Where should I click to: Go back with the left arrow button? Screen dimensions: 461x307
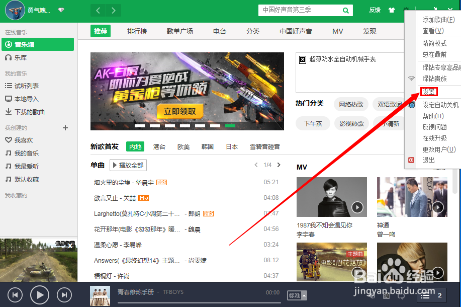[x=98, y=11]
